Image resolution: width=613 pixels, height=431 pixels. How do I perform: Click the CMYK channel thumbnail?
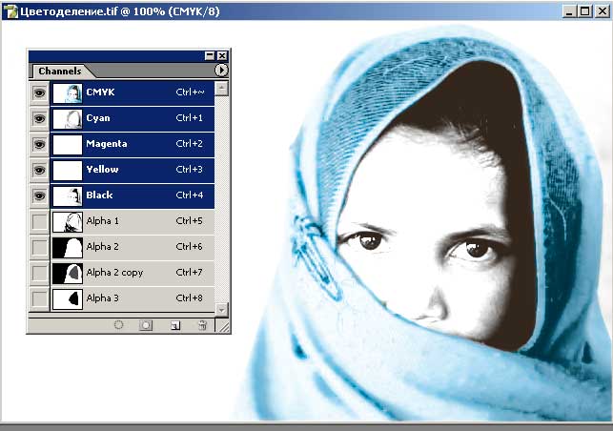(x=68, y=93)
